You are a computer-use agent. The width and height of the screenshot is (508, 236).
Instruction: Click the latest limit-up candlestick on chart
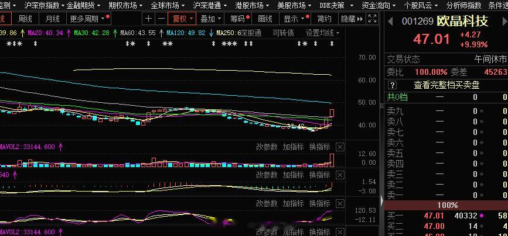pos(332,113)
